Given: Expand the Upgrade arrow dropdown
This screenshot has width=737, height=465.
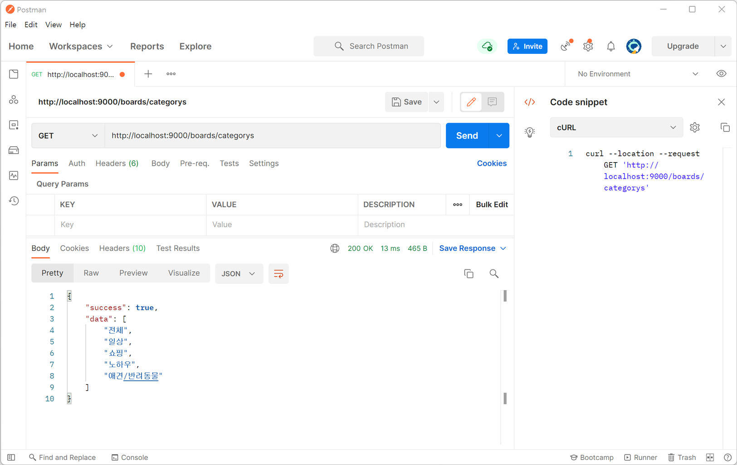Looking at the screenshot, I should pyautogui.click(x=723, y=46).
